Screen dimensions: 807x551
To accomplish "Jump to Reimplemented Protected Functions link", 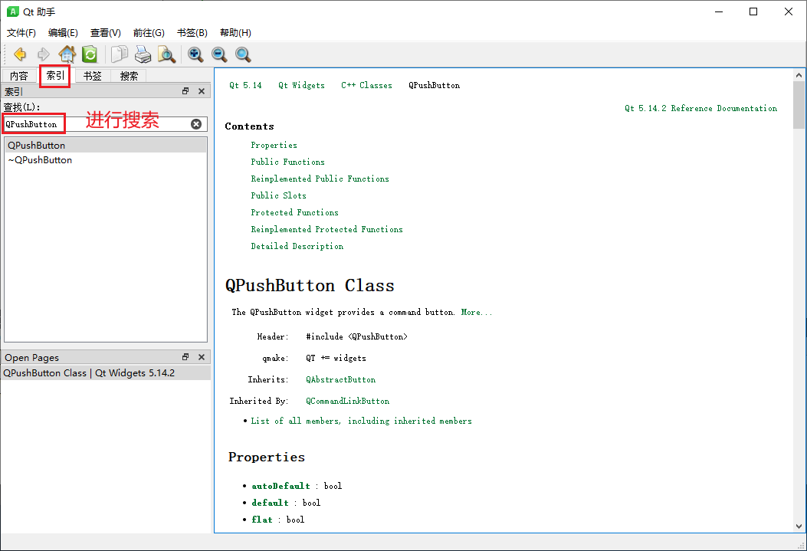I will [326, 229].
